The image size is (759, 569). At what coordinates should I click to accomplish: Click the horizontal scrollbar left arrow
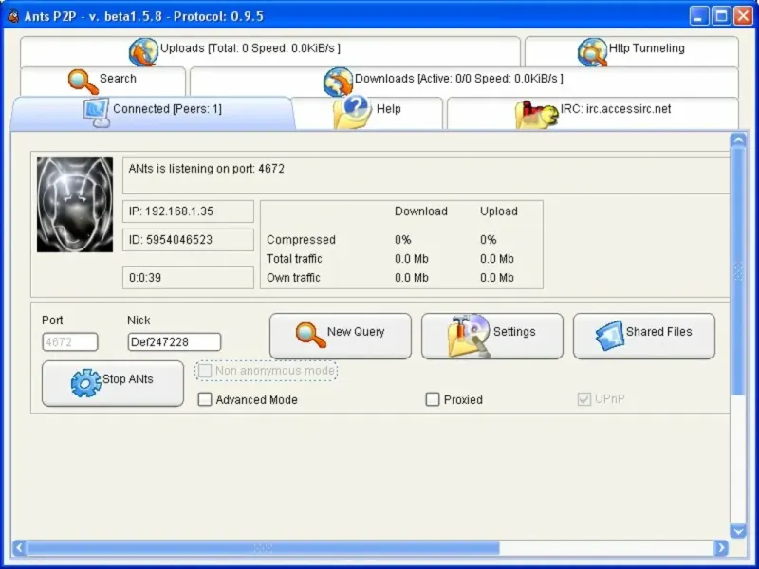19,548
